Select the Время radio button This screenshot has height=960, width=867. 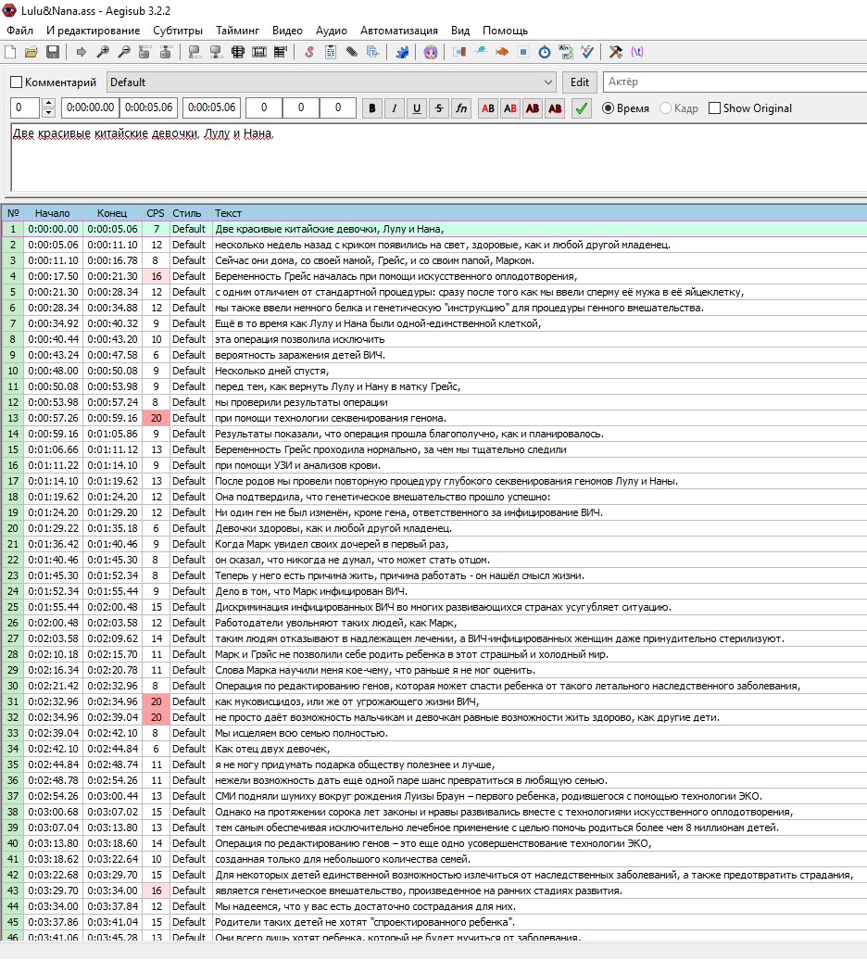pos(608,108)
